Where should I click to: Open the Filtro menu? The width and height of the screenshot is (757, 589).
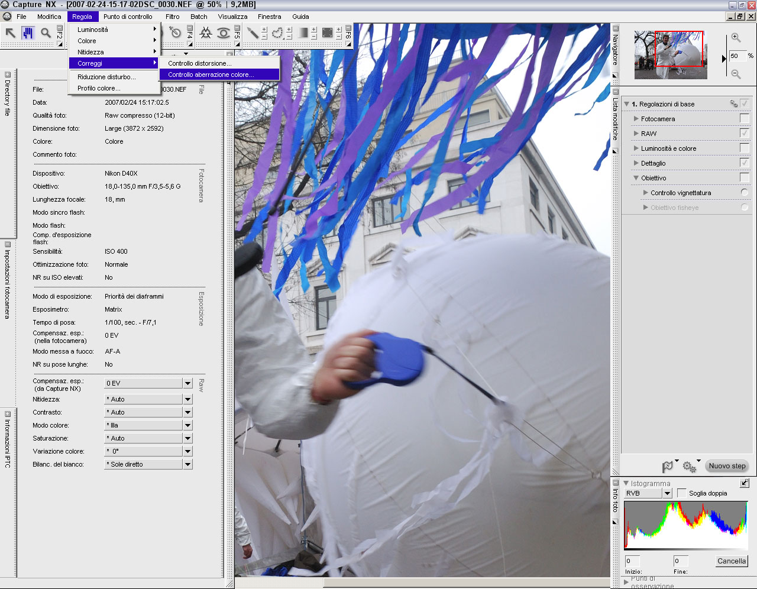[173, 17]
